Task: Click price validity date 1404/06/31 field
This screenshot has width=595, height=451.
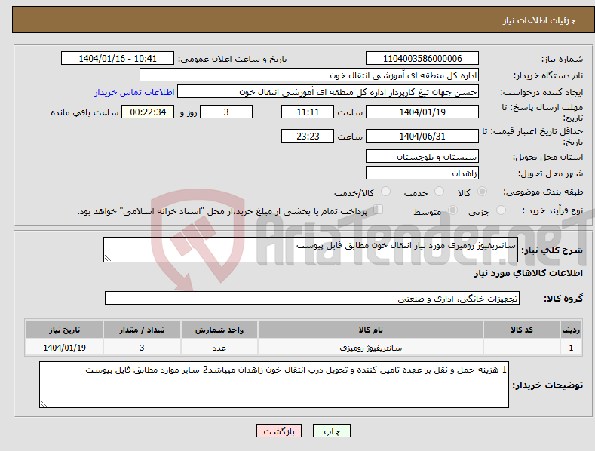Action: [x=422, y=136]
